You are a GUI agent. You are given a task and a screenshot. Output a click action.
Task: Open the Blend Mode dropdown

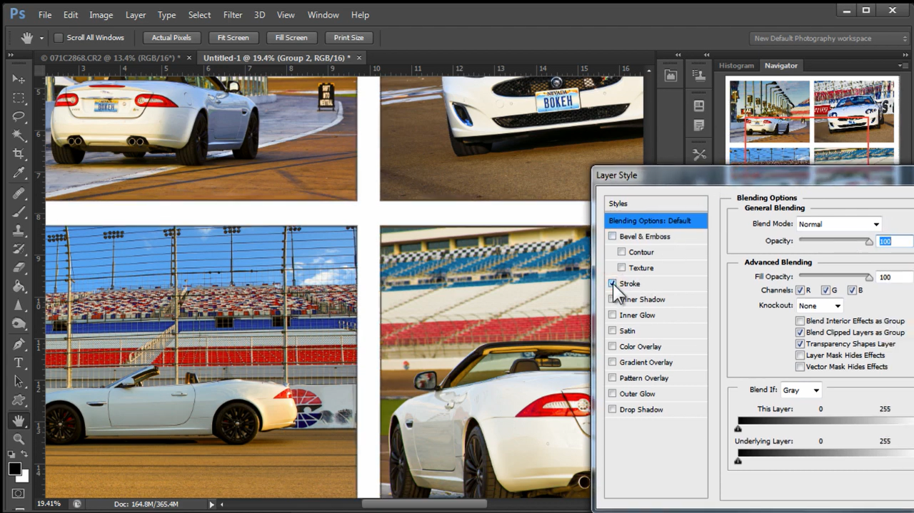(838, 224)
